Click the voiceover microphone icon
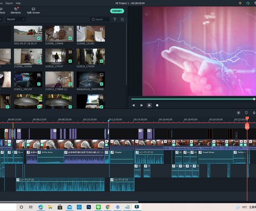256x211 pixels. pos(254,113)
